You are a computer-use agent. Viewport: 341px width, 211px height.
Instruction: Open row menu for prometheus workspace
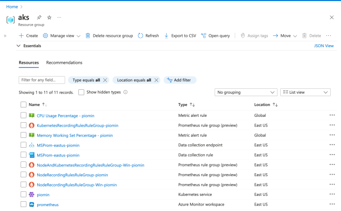pos(332,204)
